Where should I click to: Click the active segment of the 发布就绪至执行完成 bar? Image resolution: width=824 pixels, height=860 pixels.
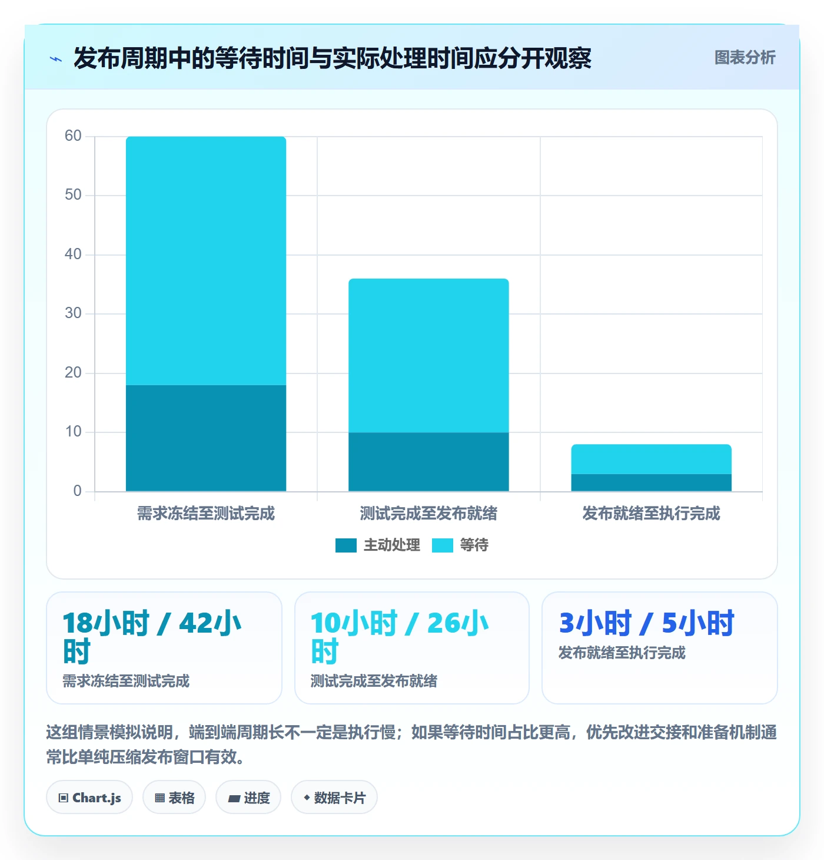click(651, 482)
